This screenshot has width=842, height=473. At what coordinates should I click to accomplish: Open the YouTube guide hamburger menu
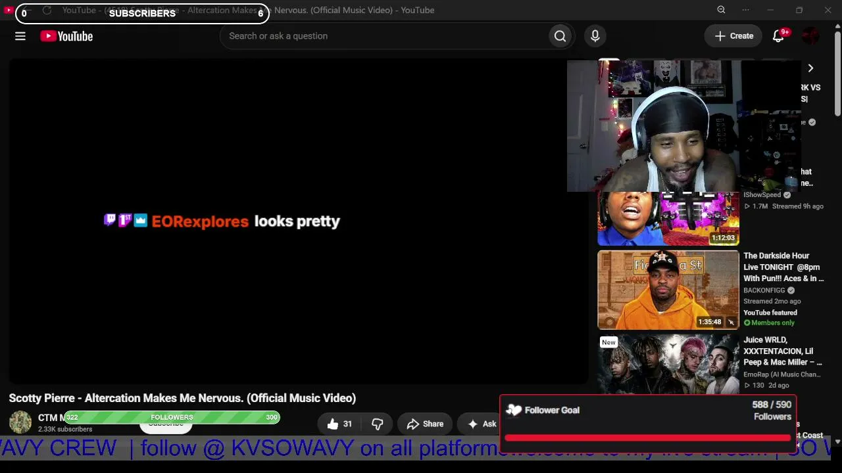tap(20, 36)
